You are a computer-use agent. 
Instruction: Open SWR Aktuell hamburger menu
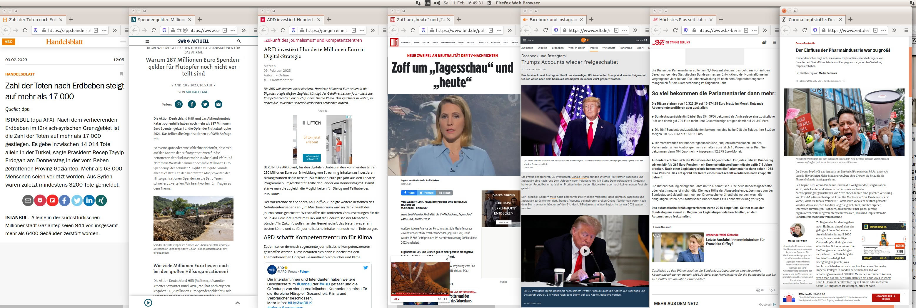click(x=148, y=41)
